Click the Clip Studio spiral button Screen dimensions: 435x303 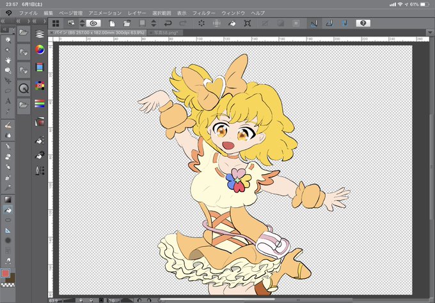click(93, 23)
